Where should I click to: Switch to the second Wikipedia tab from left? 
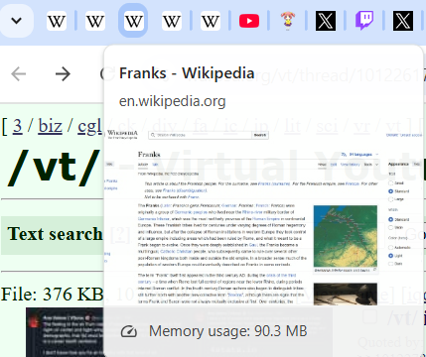point(95,21)
